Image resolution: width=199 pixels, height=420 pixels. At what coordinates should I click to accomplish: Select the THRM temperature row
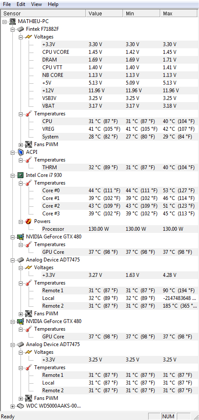point(120,167)
